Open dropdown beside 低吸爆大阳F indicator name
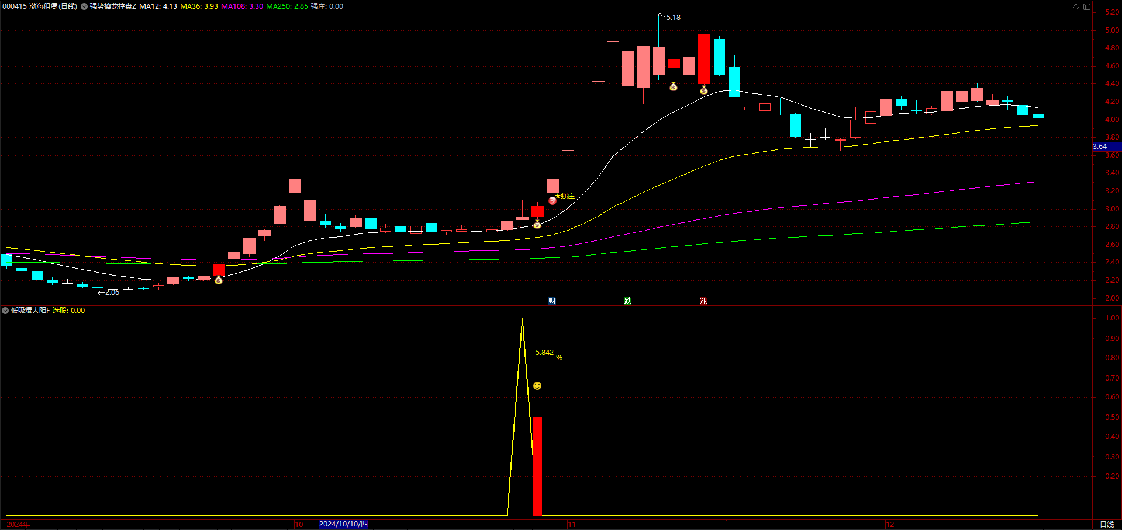The image size is (1122, 530). pyautogui.click(x=5, y=311)
